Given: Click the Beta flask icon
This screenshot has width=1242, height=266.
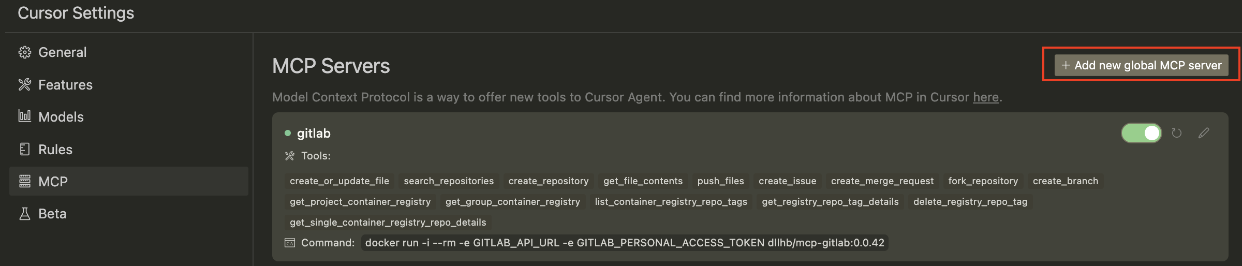Looking at the screenshot, I should pyautogui.click(x=24, y=214).
